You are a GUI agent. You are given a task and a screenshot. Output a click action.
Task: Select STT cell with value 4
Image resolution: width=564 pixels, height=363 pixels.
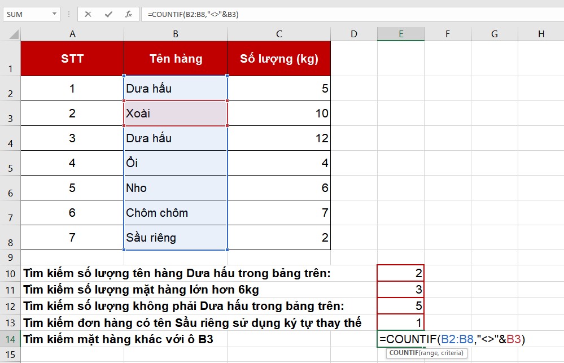point(72,163)
